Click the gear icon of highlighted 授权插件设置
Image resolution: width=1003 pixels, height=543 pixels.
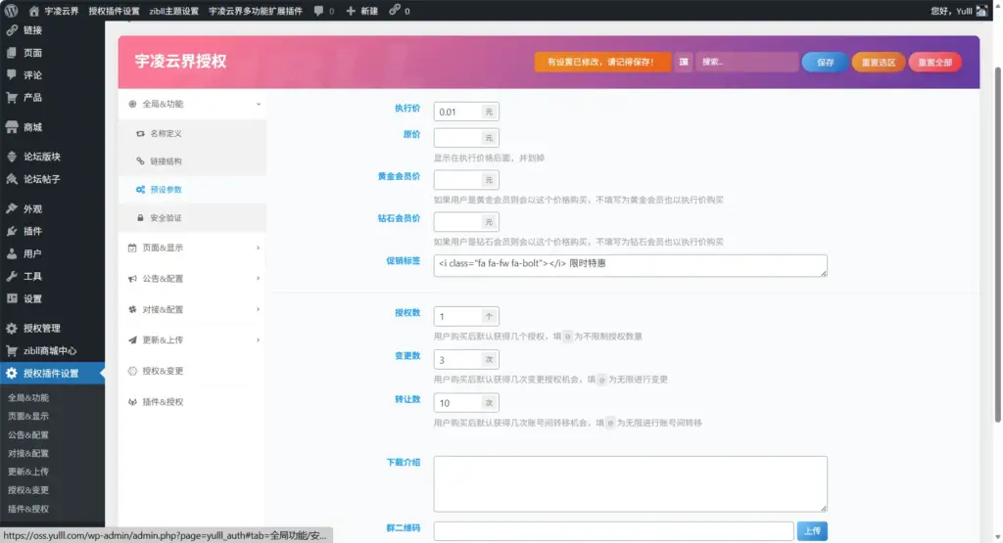(x=12, y=373)
